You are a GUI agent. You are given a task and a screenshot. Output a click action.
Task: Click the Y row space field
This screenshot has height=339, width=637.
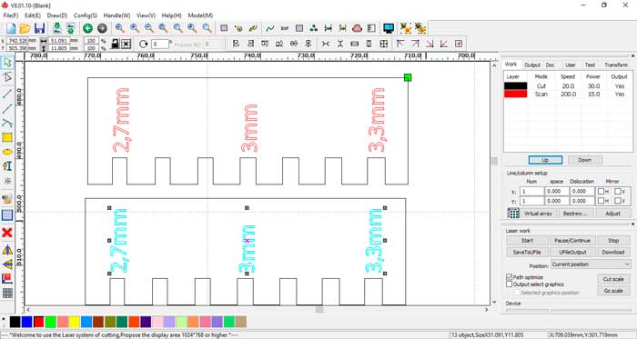(556, 201)
